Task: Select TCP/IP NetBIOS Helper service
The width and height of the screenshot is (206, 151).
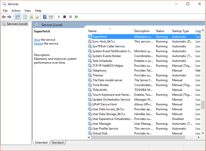Action: pyautogui.click(x=144, y=65)
